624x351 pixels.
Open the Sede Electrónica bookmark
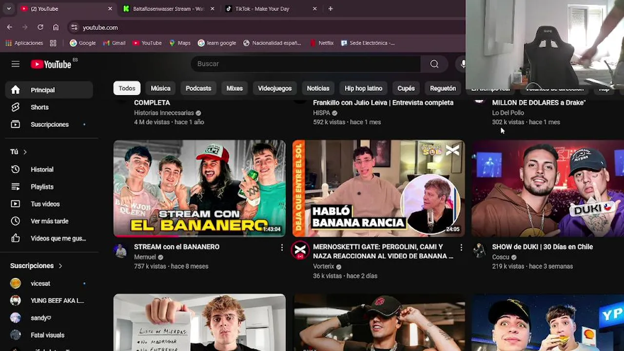coord(368,43)
